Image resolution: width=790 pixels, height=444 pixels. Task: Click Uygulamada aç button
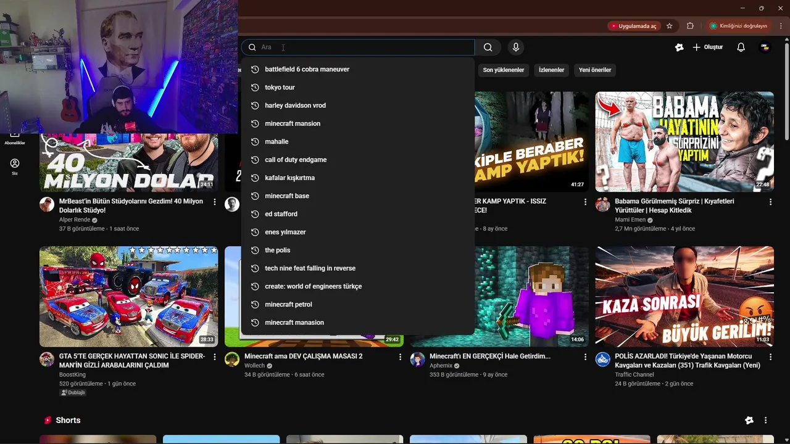[633, 26]
